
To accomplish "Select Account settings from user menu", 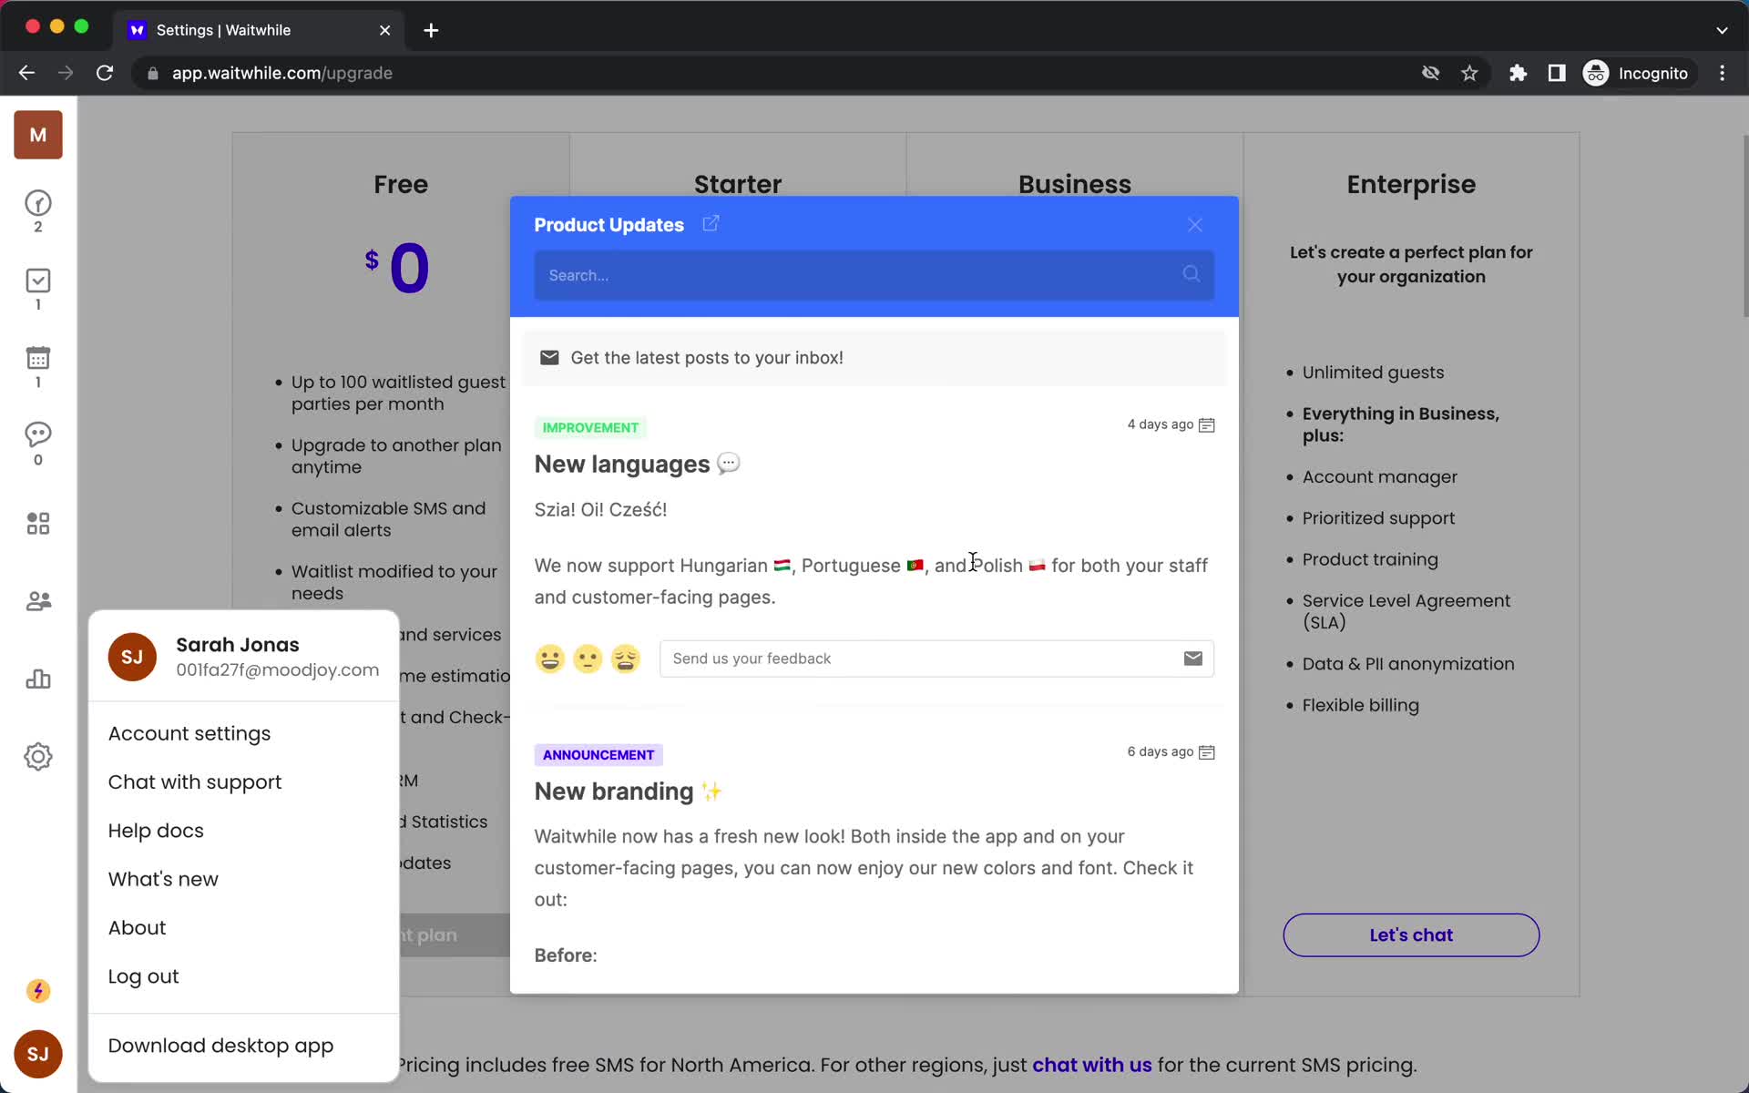I will (189, 733).
